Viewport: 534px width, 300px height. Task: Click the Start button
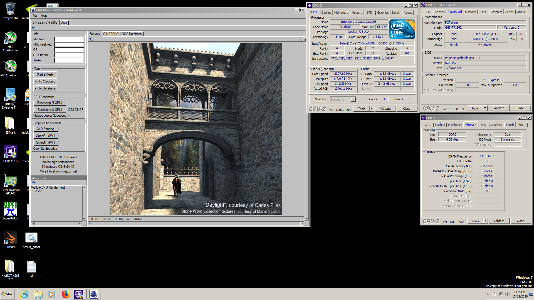coord(8,294)
